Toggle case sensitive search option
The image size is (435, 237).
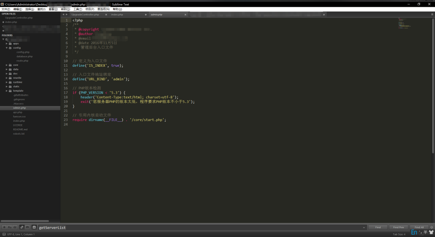point(10,227)
